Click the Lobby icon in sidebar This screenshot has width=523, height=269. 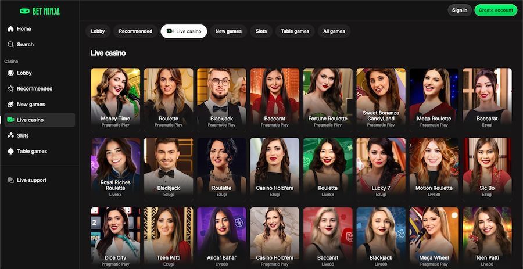click(10, 73)
